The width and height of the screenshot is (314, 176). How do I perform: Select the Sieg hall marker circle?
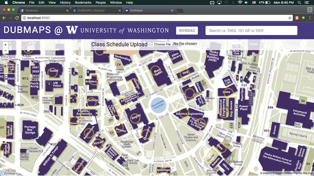click(184, 73)
